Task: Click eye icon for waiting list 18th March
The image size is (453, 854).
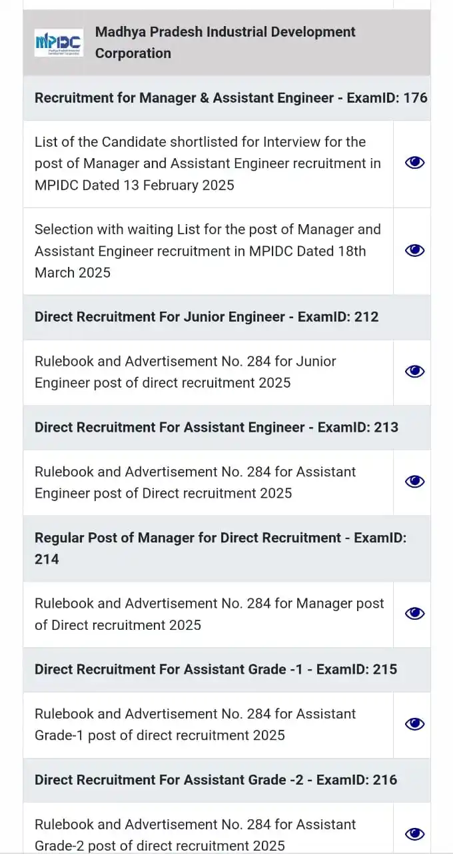Action: 414,250
